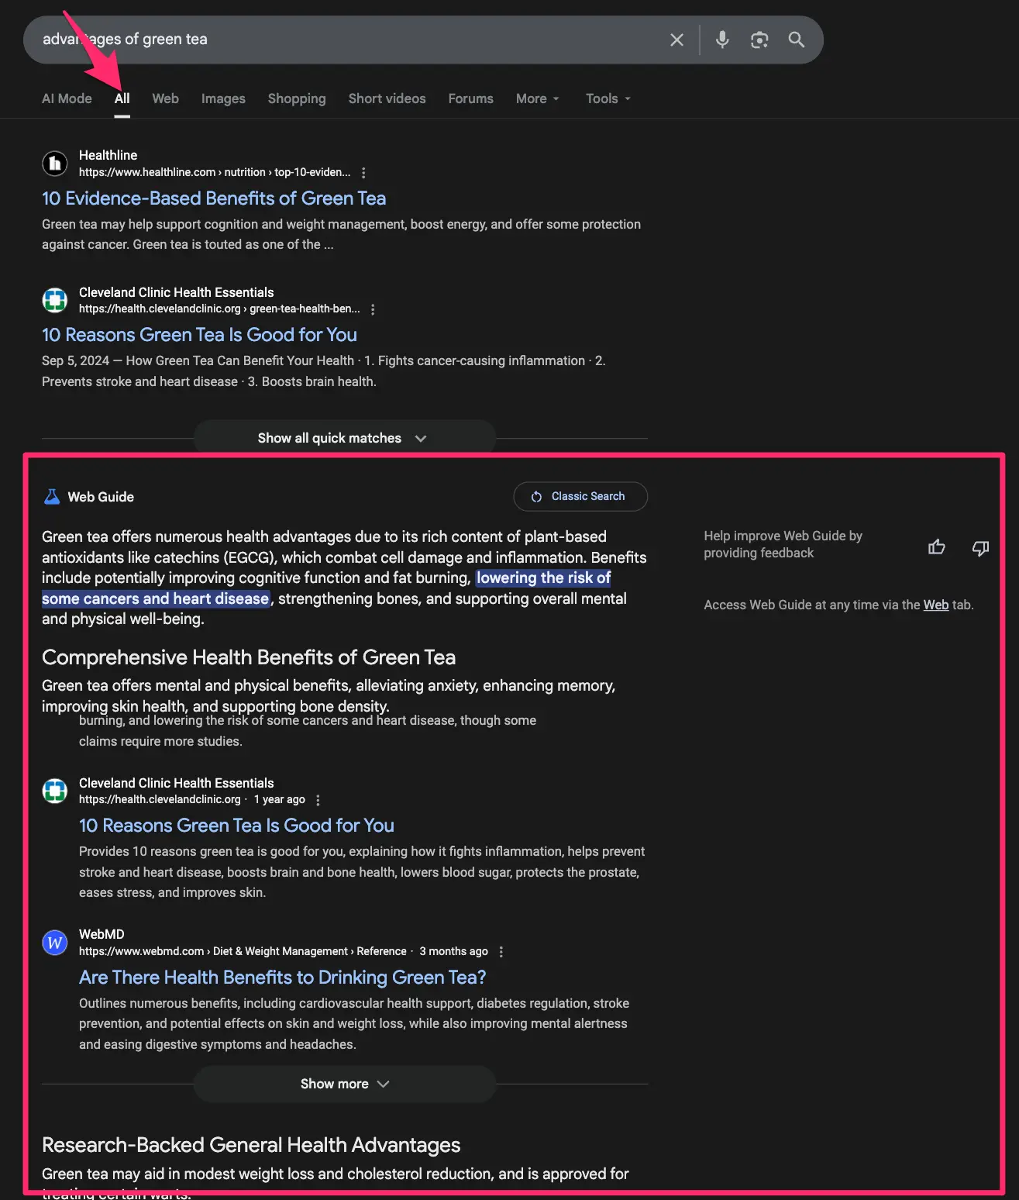
Task: Click the search magnifier icon
Action: pos(796,40)
